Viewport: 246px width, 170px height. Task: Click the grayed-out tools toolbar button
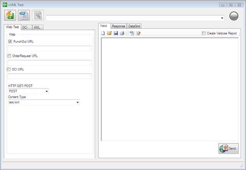[38, 15]
